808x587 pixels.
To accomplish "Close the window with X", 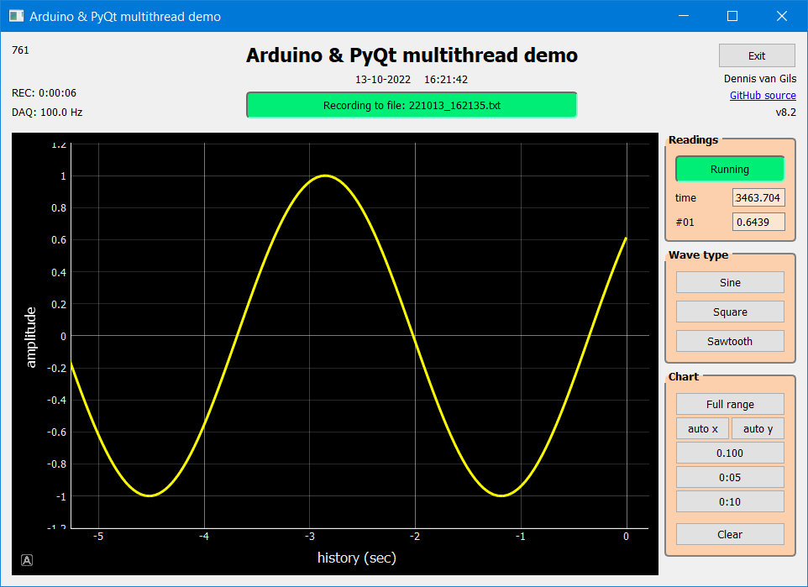I will coord(782,16).
